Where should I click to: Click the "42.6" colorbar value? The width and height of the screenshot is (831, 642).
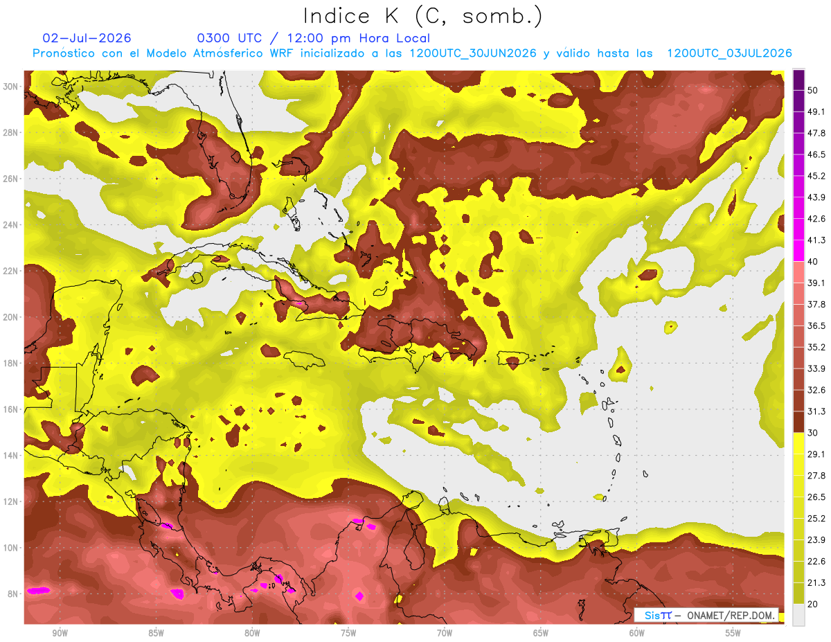point(816,219)
